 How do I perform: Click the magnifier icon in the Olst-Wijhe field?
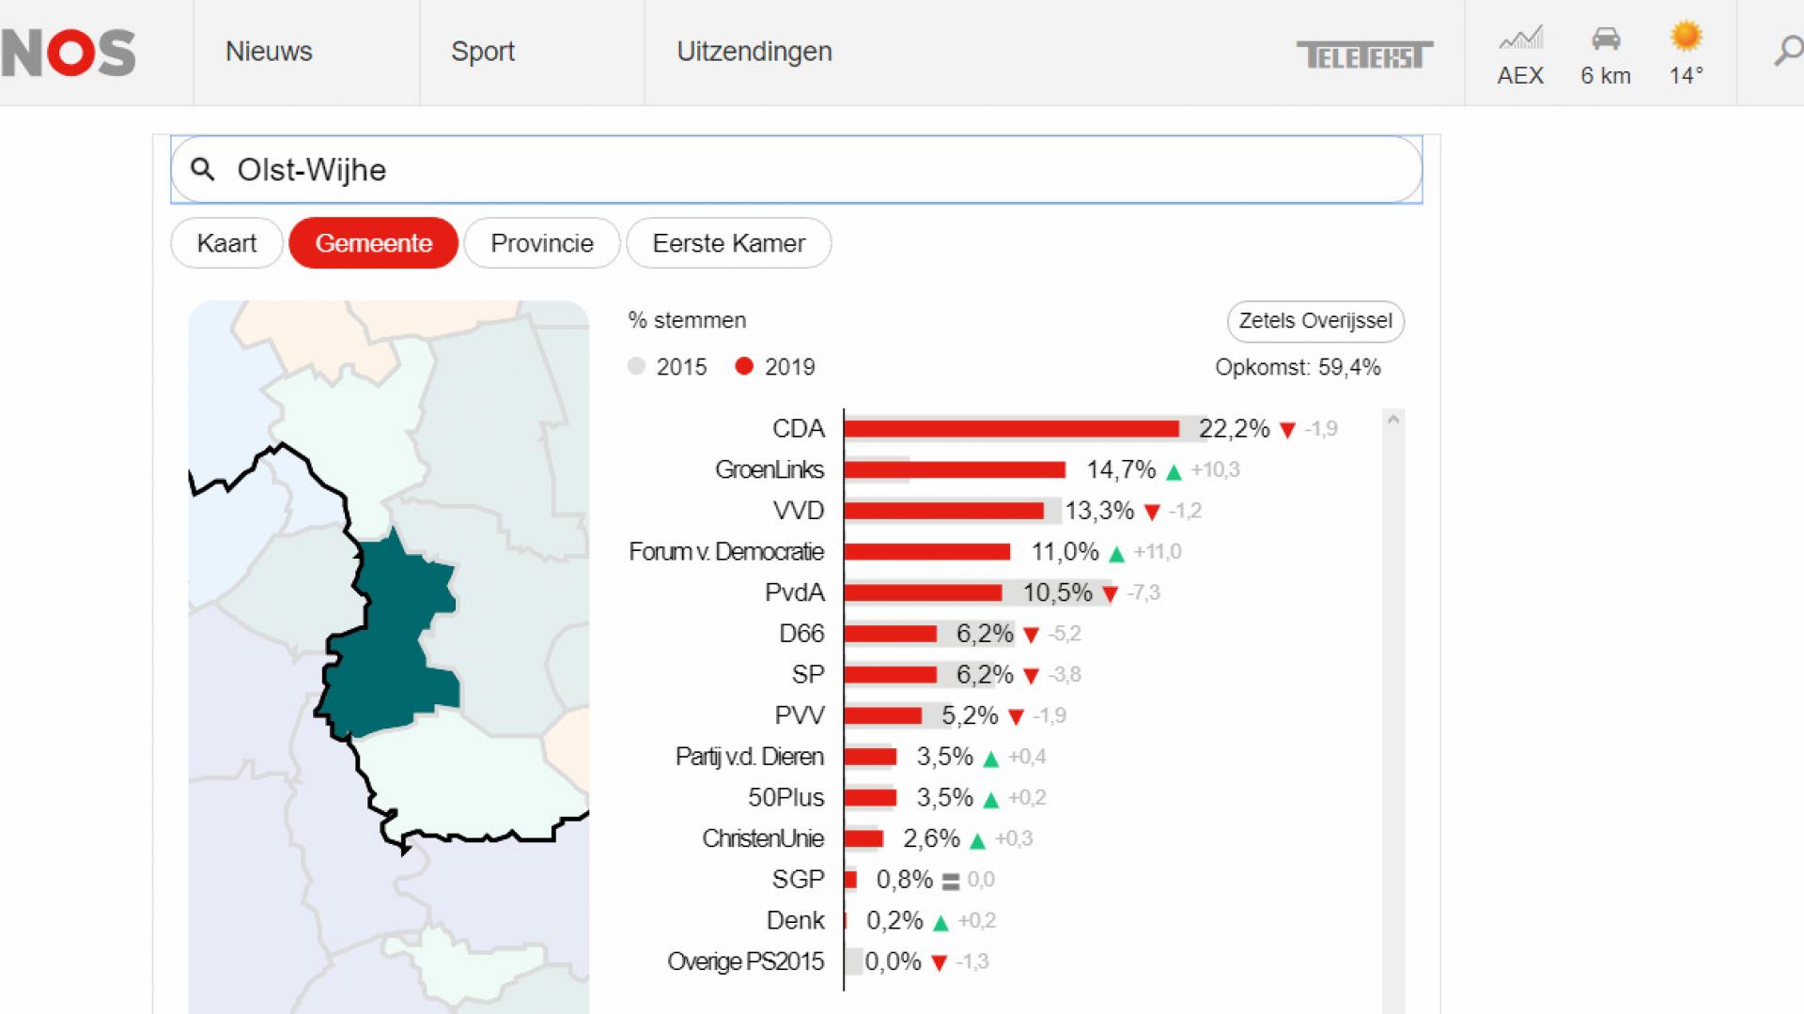pyautogui.click(x=202, y=169)
